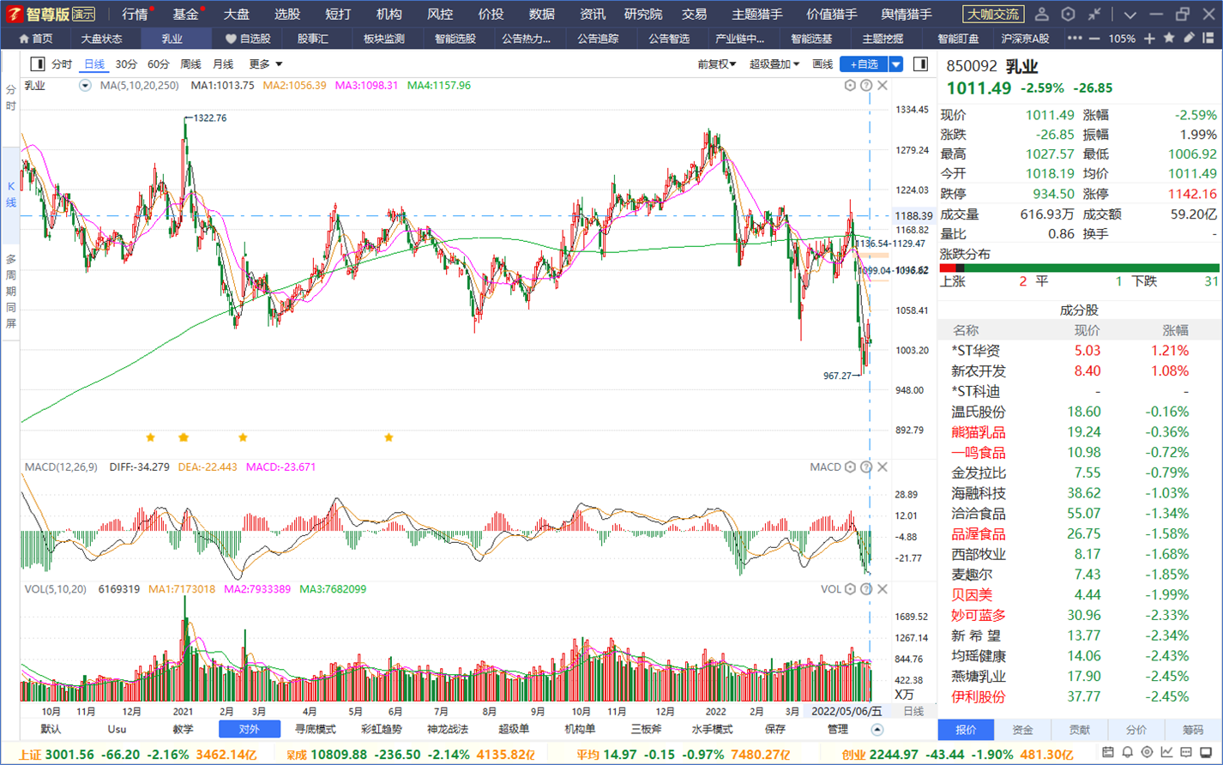Image resolution: width=1223 pixels, height=765 pixels.
Task: Click the bell alert icon in status bar
Action: coord(1128,752)
